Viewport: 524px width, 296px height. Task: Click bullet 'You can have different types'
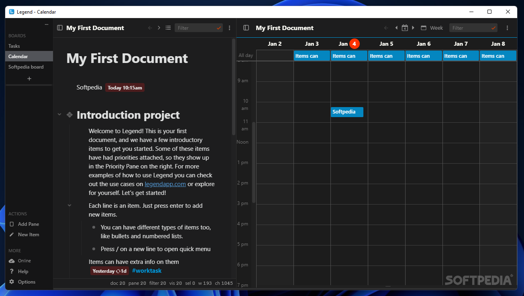click(156, 232)
